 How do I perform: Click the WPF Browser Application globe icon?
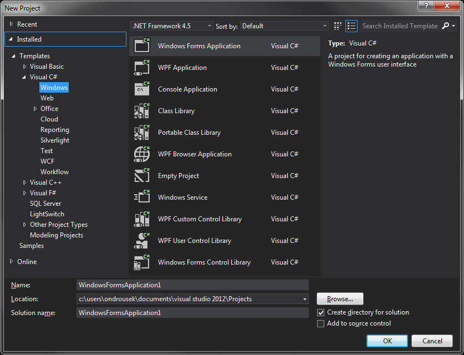[142, 154]
